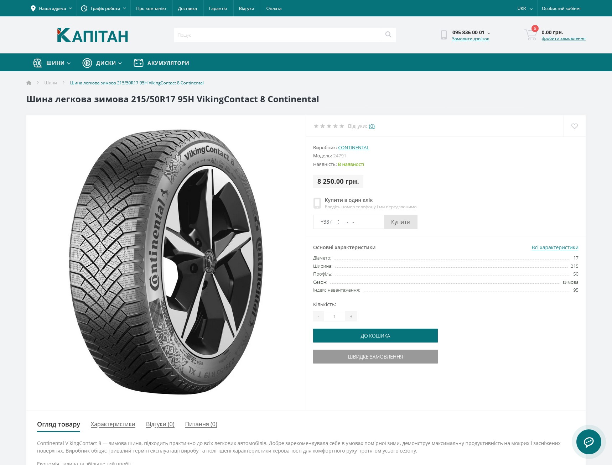The image size is (612, 465).
Task: Click the location pin icon by Наша адреса
Action: 33,8
